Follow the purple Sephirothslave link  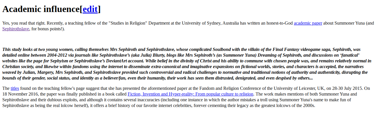click(x=16, y=29)
